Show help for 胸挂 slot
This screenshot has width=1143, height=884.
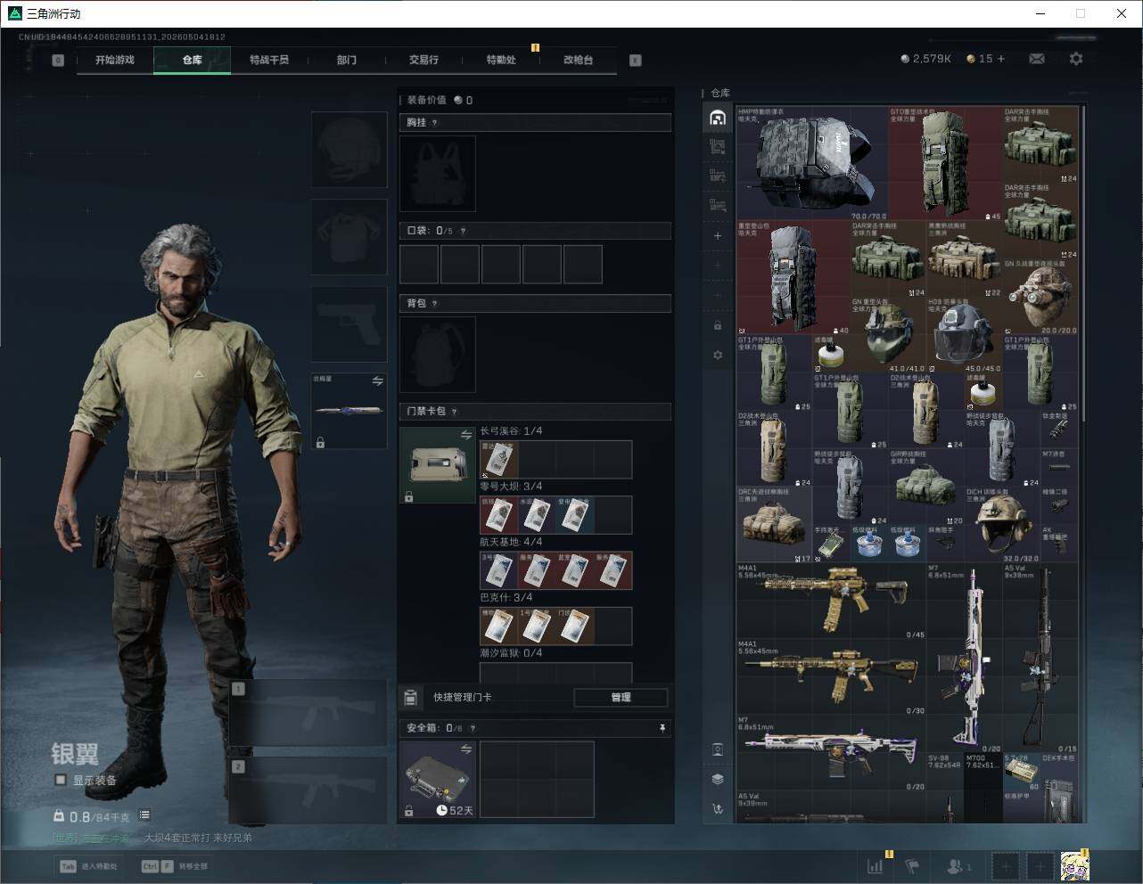435,122
